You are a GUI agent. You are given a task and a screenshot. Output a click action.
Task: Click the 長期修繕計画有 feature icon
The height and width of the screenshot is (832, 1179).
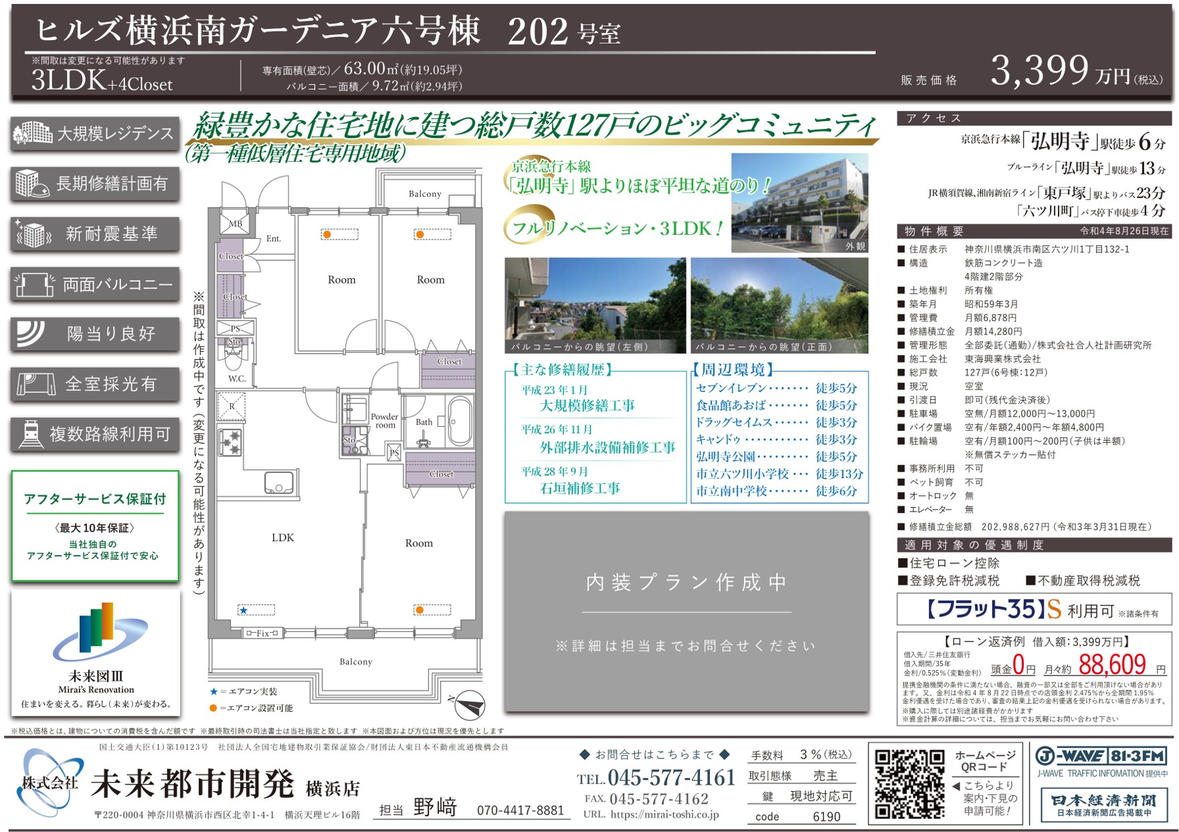coord(31,183)
